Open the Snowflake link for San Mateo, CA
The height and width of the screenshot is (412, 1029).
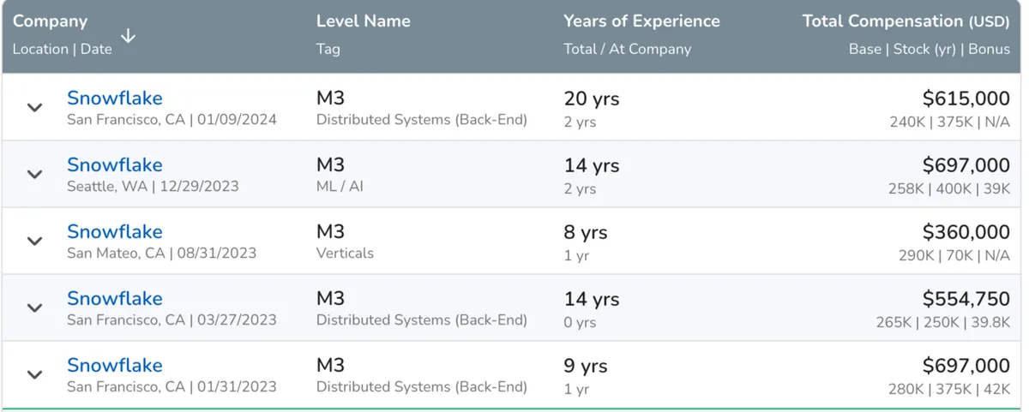pyautogui.click(x=114, y=232)
